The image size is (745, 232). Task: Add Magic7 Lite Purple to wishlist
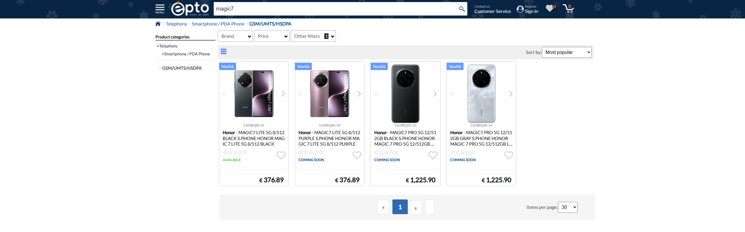click(357, 155)
